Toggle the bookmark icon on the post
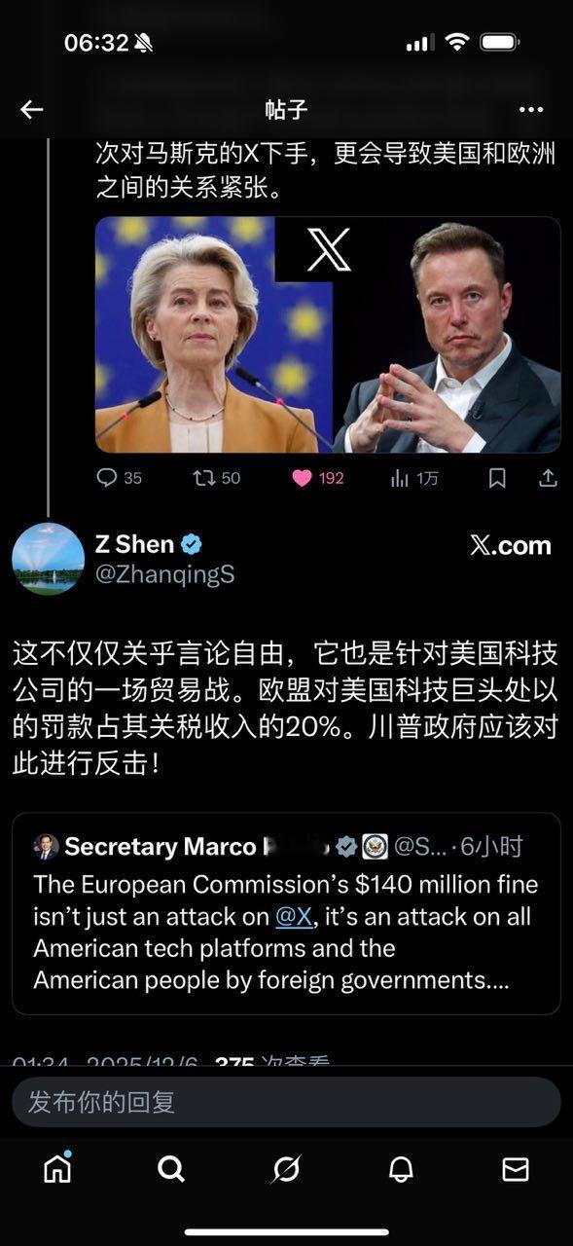The image size is (573, 1246). tap(497, 478)
